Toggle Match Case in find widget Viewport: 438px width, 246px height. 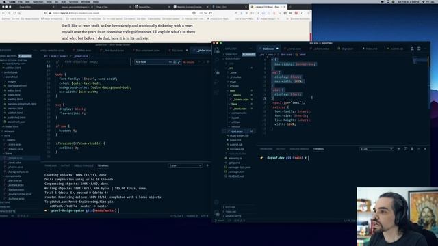pyautogui.click(x=170, y=62)
